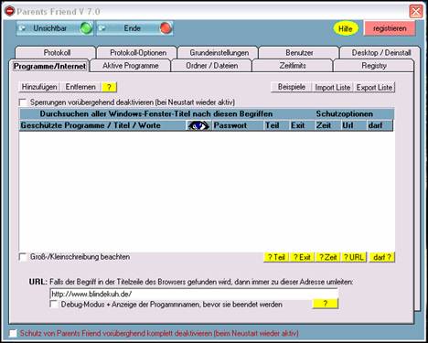Click the URL field containing blindekuh.de

tap(194, 294)
